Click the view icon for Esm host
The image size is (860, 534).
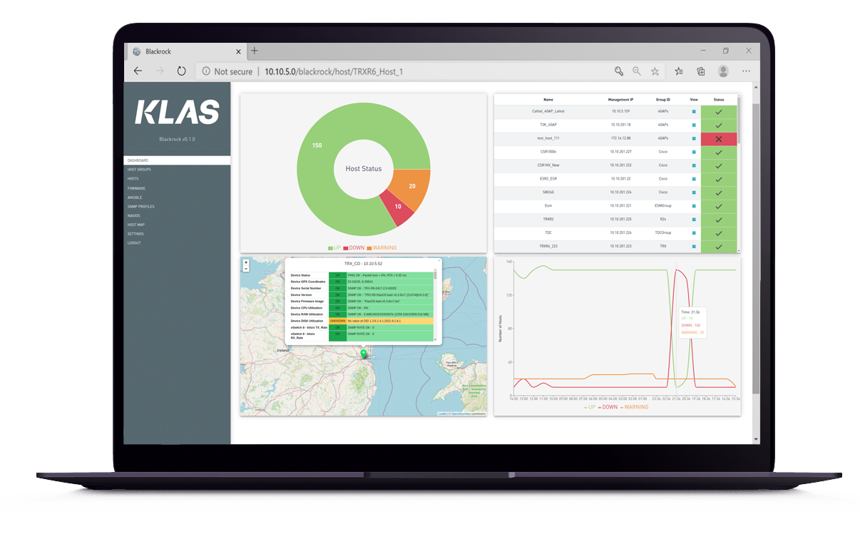(693, 206)
